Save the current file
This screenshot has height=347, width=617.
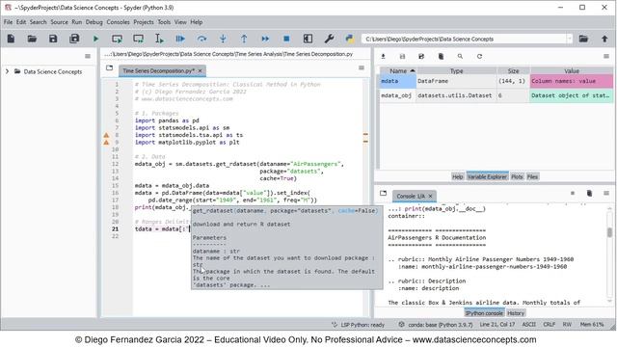tap(53, 39)
